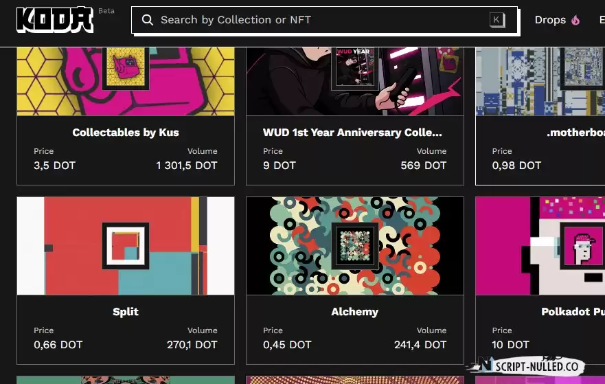
Task: Open WUD 1st Year Anniversary Colle... title
Action: click(x=352, y=133)
